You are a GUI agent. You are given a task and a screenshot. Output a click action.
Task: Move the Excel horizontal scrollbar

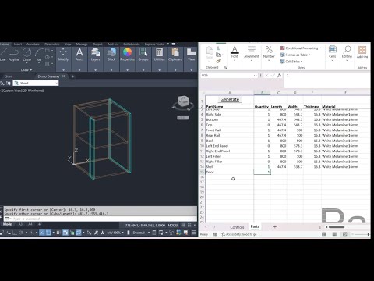337,227
